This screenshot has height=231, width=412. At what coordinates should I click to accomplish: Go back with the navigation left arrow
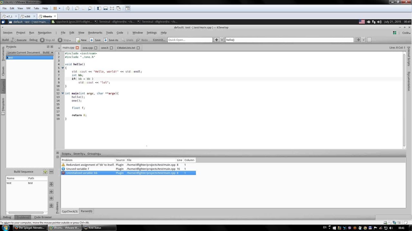(217, 40)
